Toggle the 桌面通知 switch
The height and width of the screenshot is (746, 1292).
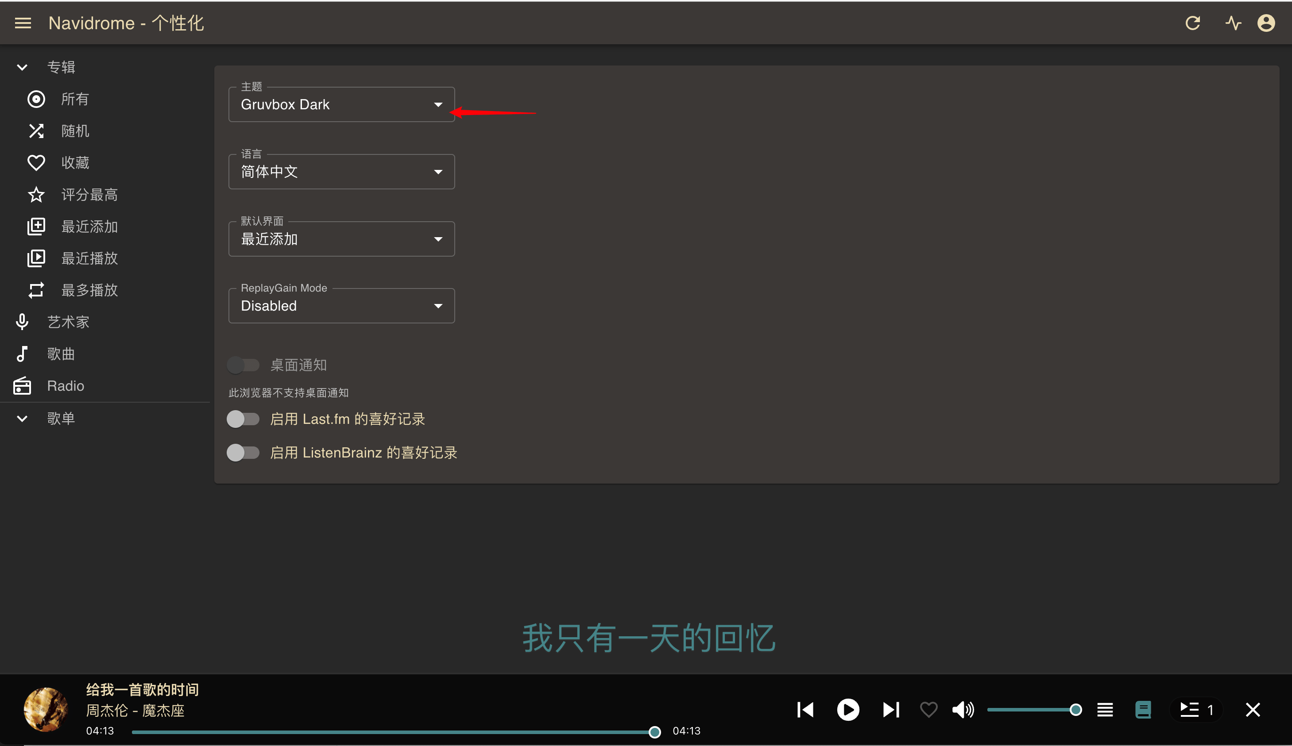243,365
